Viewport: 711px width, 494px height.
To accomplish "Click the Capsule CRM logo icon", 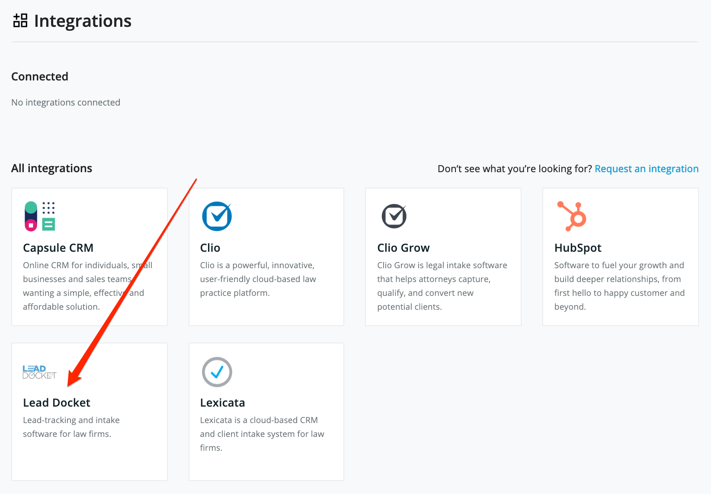I will coord(40,216).
